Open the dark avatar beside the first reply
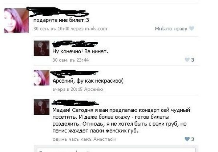The height and width of the screenshot is (152, 218). coord(41,48)
